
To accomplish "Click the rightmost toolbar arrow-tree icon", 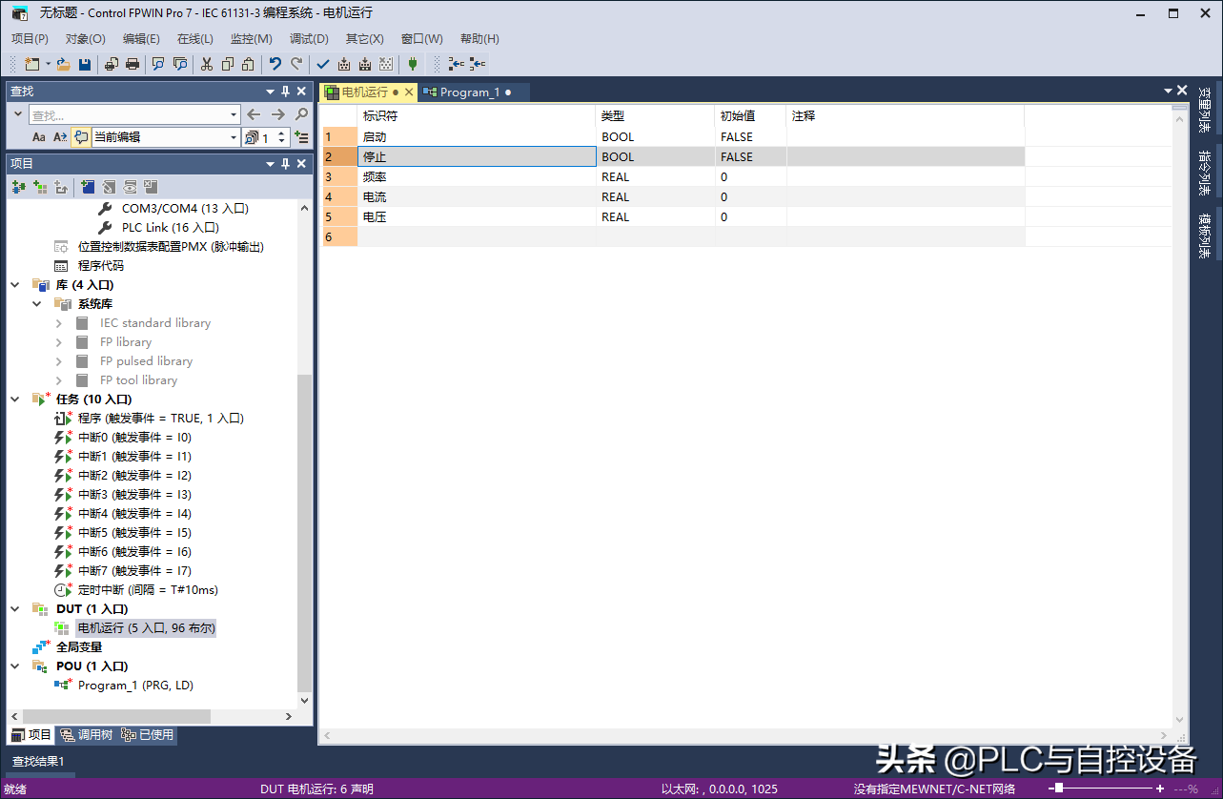I will click(x=478, y=64).
